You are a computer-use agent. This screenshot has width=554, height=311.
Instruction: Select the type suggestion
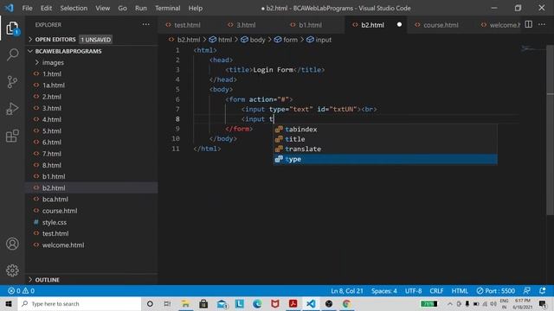pos(385,159)
